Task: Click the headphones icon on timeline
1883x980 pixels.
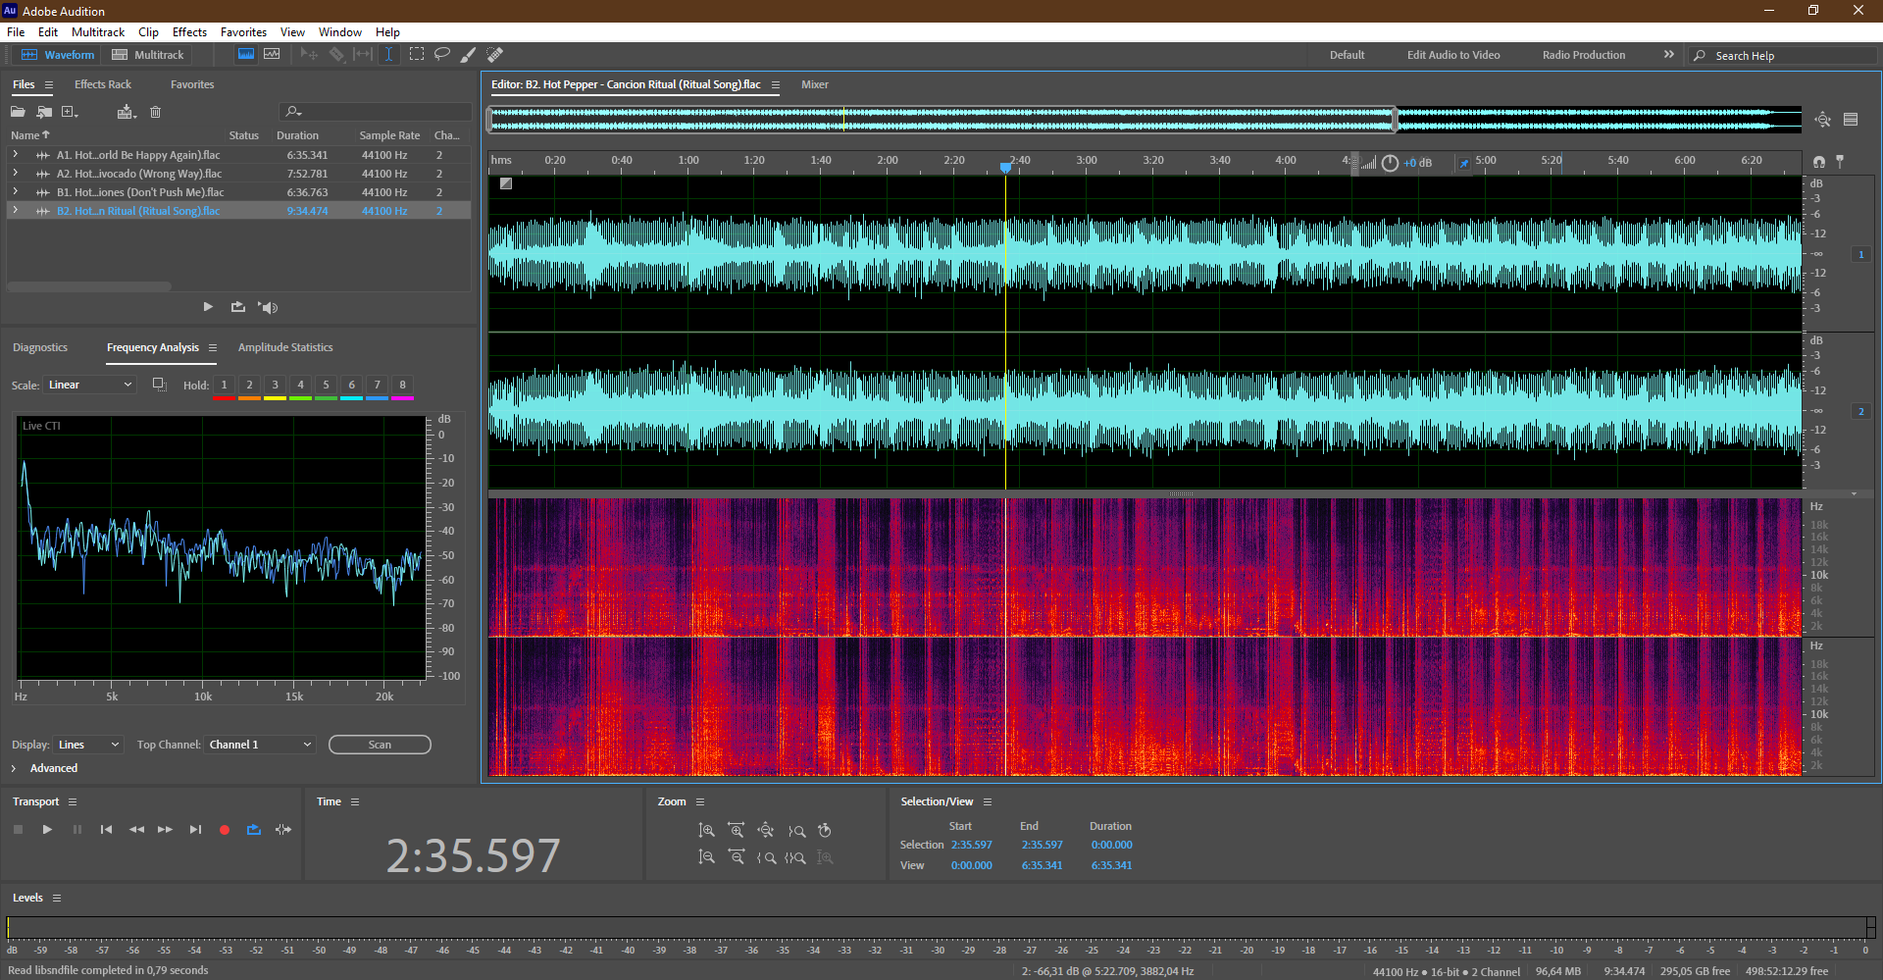Action: [x=1819, y=162]
